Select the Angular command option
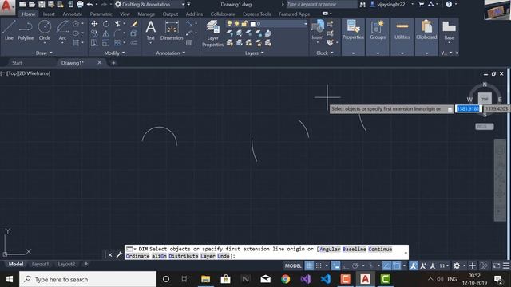 click(x=330, y=249)
